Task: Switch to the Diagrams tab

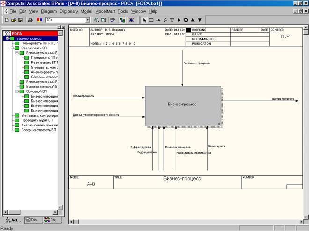Action: point(34,219)
